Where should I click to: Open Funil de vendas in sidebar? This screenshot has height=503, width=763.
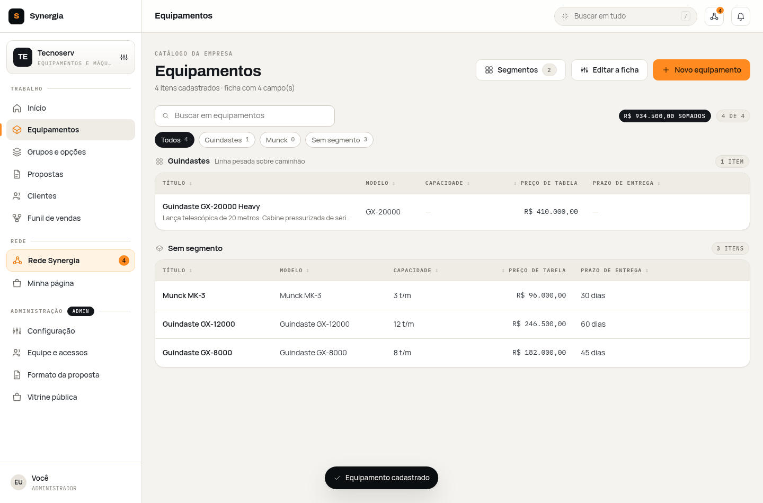click(x=70, y=218)
